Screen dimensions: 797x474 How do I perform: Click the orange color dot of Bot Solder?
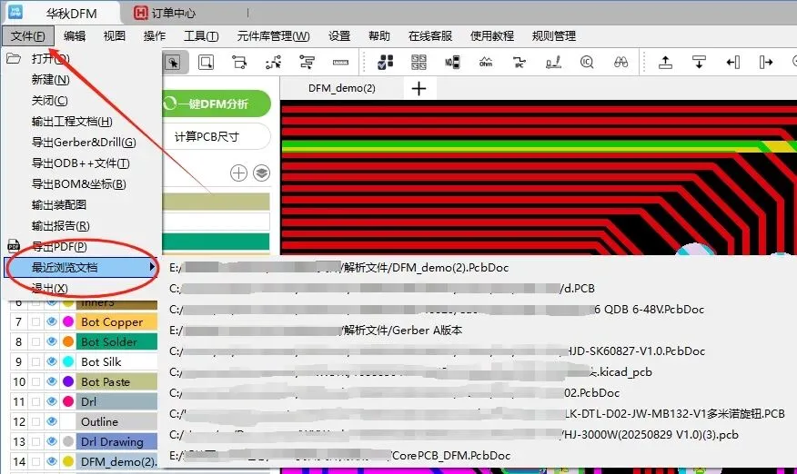click(x=68, y=341)
